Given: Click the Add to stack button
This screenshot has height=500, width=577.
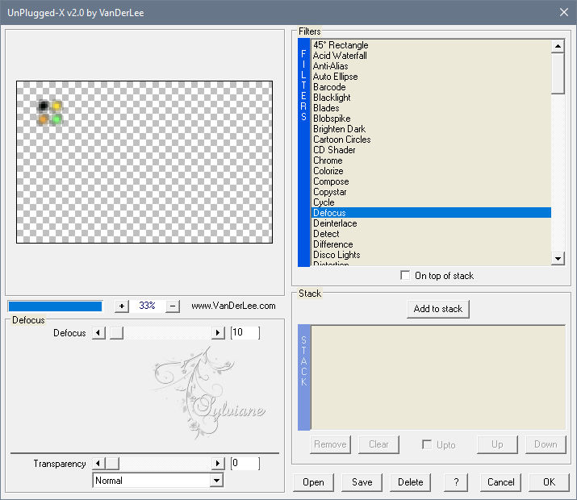Looking at the screenshot, I should [x=438, y=309].
